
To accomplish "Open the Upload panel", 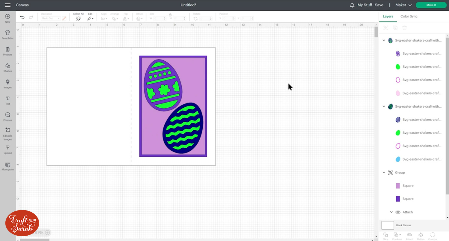I will 7,150.
